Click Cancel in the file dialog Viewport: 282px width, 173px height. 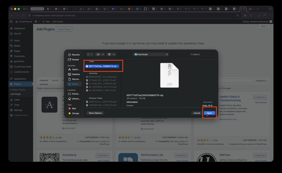pyautogui.click(x=197, y=113)
